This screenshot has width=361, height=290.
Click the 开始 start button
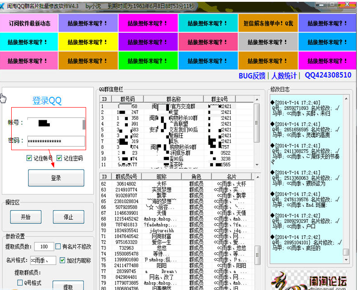[x=26, y=217]
